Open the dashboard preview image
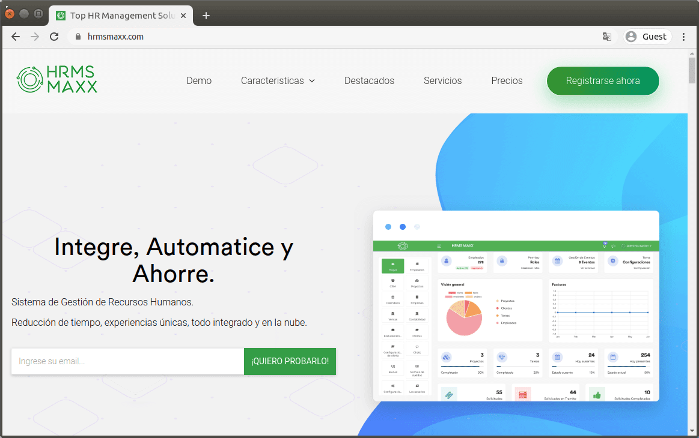The image size is (699, 438). click(516, 306)
